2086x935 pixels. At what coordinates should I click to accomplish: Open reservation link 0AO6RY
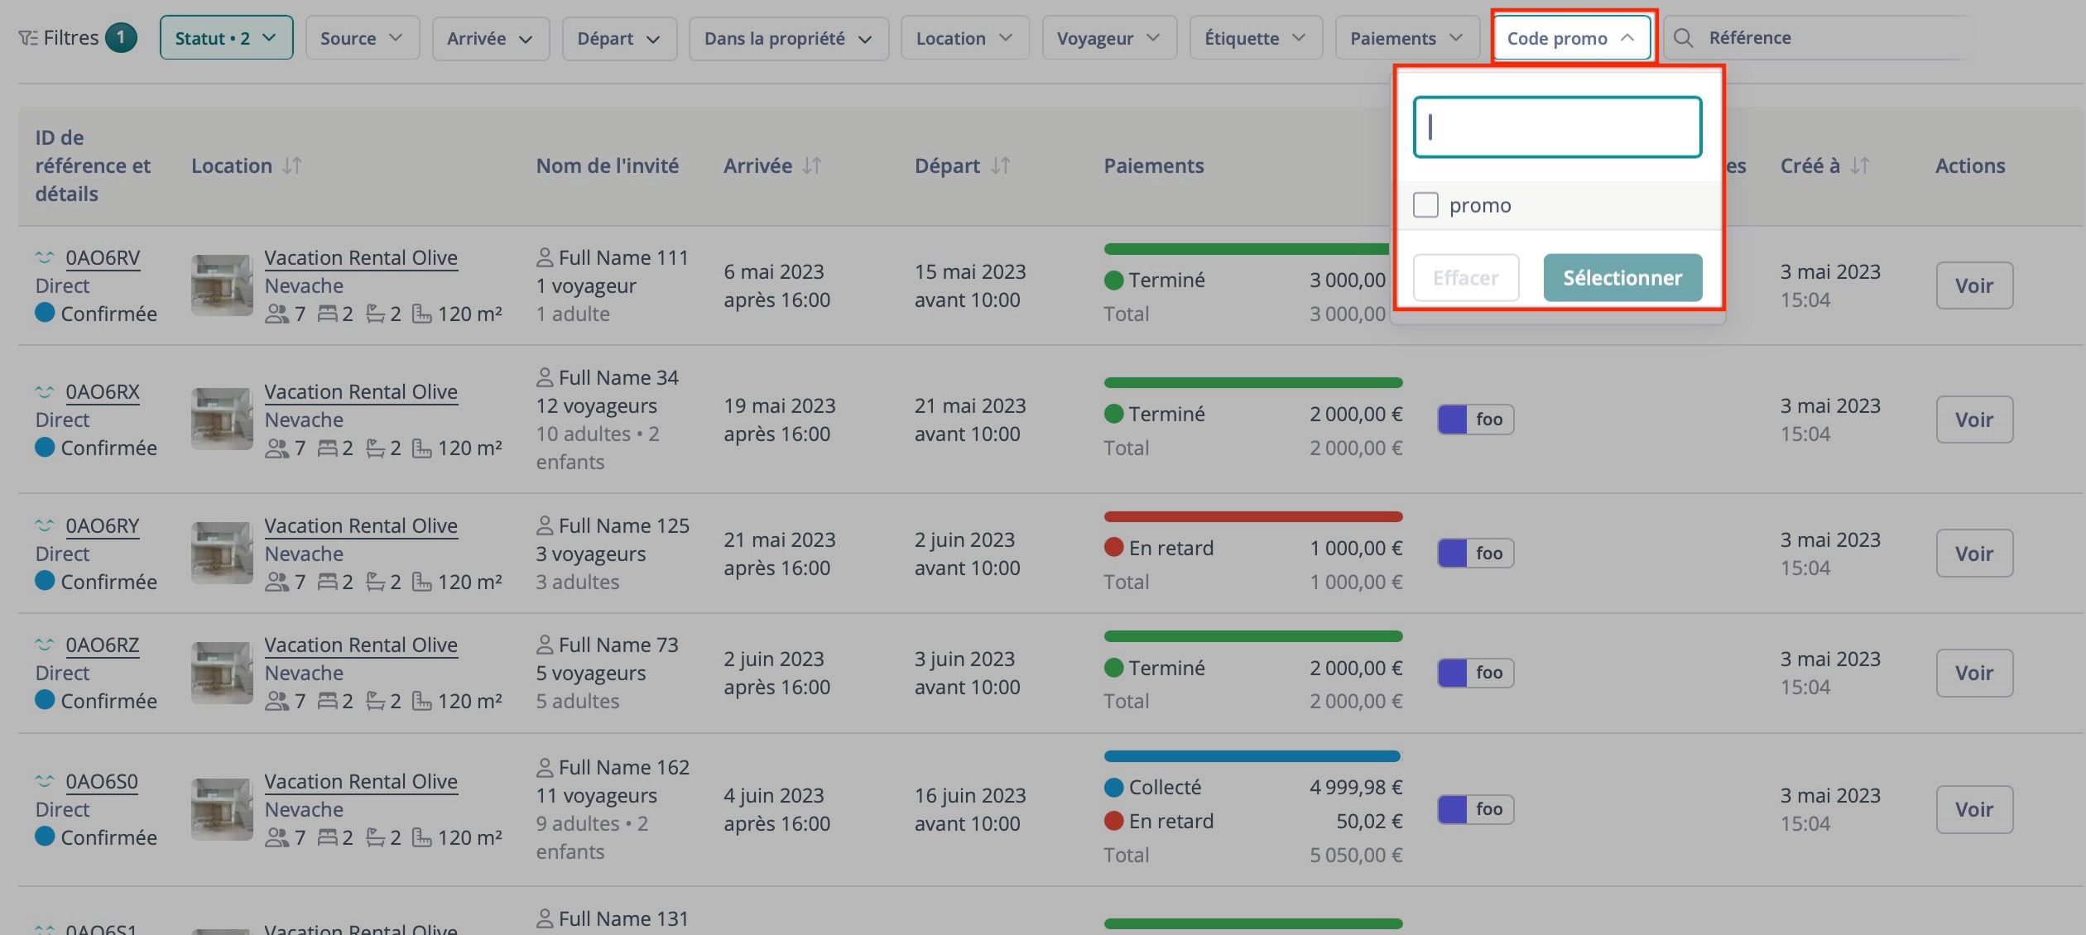click(103, 525)
